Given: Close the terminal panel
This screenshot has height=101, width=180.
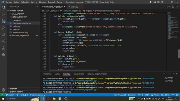Looking at the screenshot, I should tap(177, 74).
